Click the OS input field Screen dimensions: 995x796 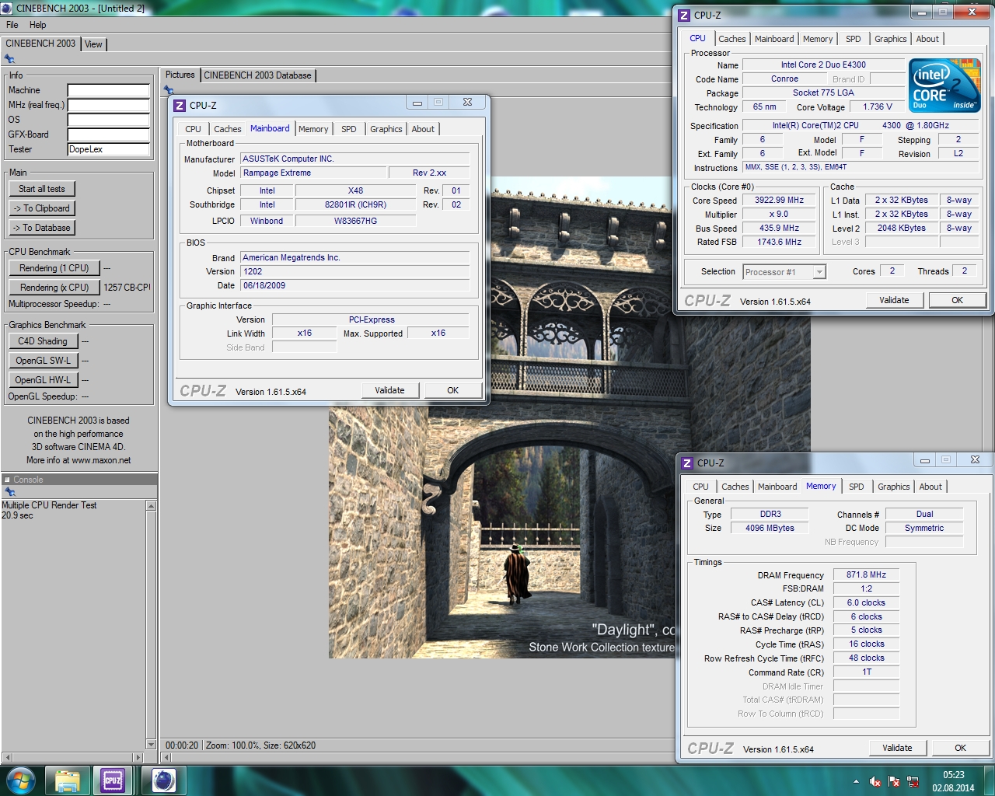click(108, 120)
